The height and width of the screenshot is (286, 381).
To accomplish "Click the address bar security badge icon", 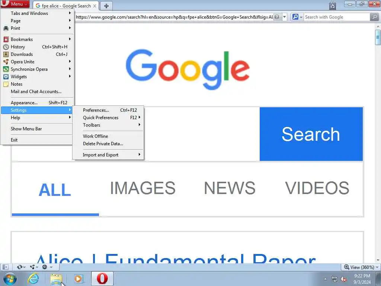I will tap(277, 17).
